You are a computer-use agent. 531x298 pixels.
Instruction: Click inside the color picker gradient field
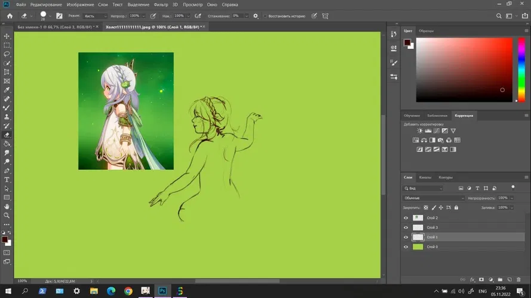[x=464, y=70]
